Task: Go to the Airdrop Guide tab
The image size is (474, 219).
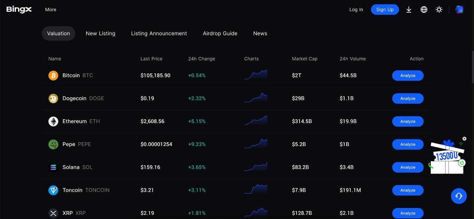Action: pyautogui.click(x=220, y=33)
